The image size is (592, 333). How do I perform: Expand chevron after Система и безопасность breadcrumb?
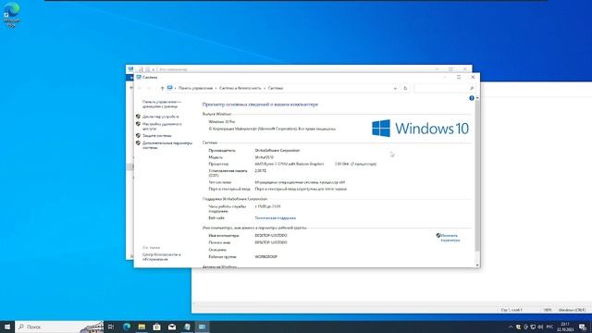point(265,89)
